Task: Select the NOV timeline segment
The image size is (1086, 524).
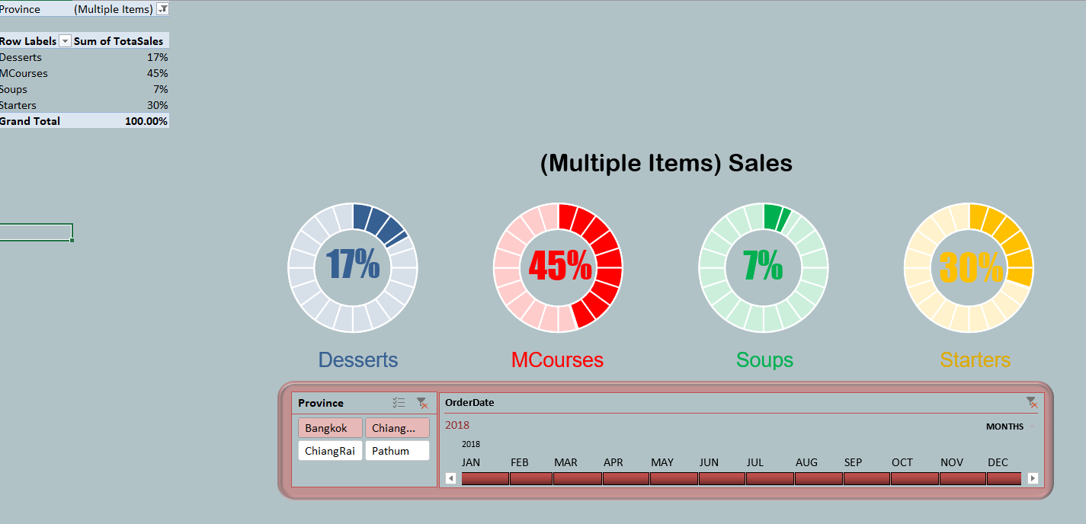Action: (x=963, y=478)
